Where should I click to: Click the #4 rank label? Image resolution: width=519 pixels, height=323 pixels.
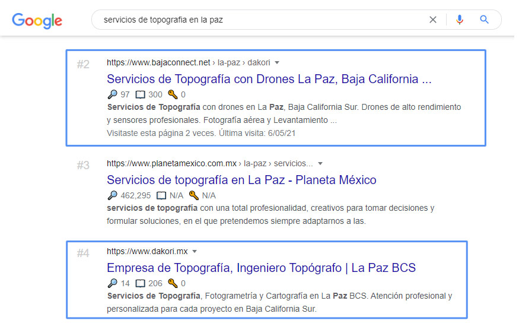tap(83, 253)
